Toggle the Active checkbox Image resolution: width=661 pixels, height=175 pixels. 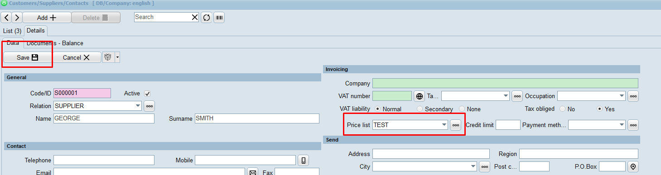coord(147,93)
